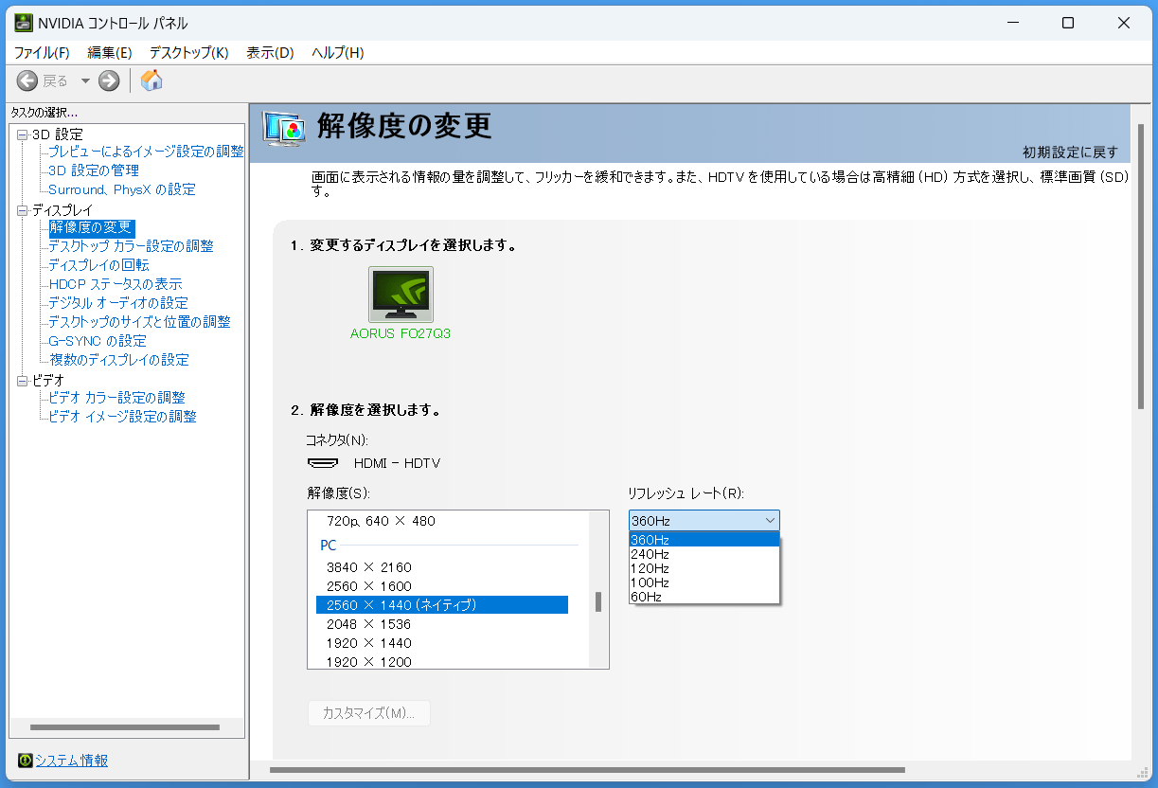
Task: Open the back history dropdown arrow
Action: [85, 81]
